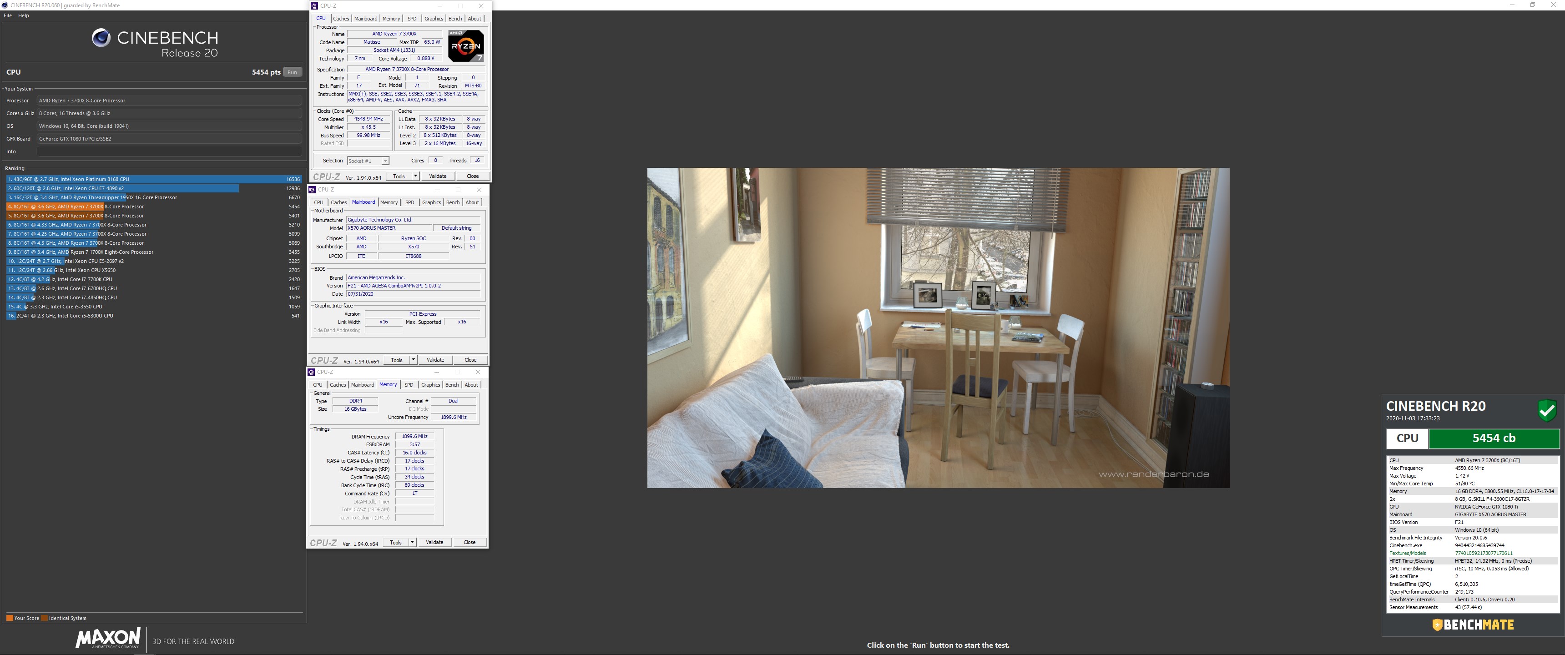The image size is (1565, 655).
Task: Click Tools button in the Memory CPU-Z window
Action: click(395, 542)
